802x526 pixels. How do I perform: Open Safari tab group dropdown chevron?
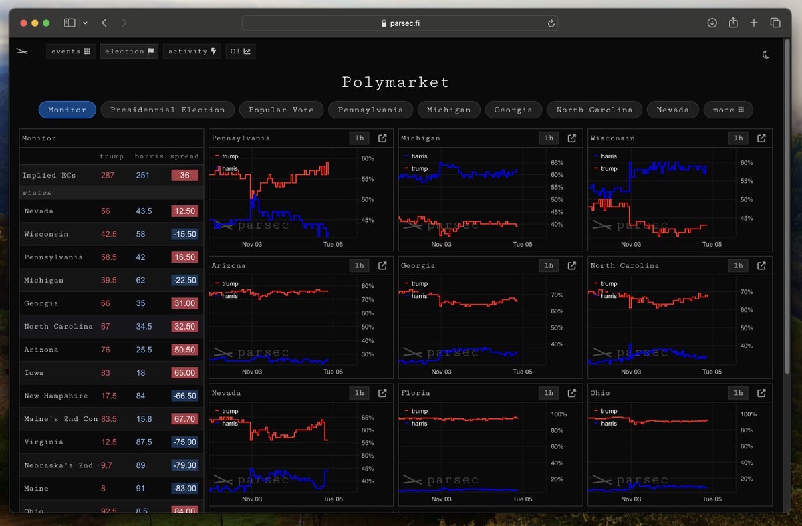(x=85, y=23)
